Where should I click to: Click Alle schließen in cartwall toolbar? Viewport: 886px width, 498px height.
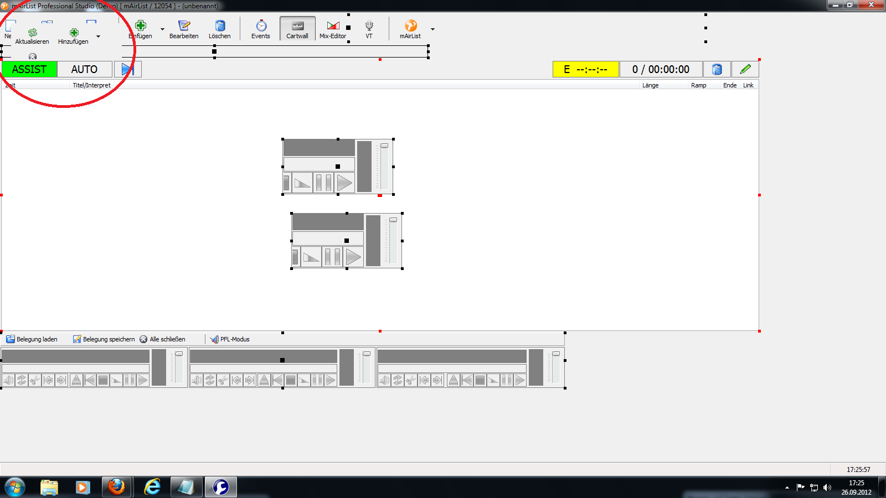tap(162, 339)
